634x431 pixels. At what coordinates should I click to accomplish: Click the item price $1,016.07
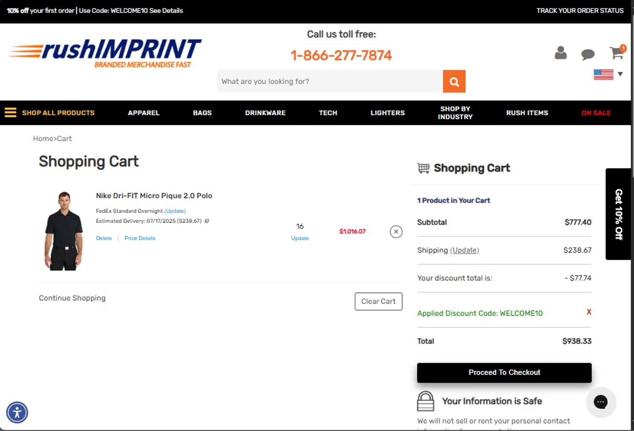point(353,231)
